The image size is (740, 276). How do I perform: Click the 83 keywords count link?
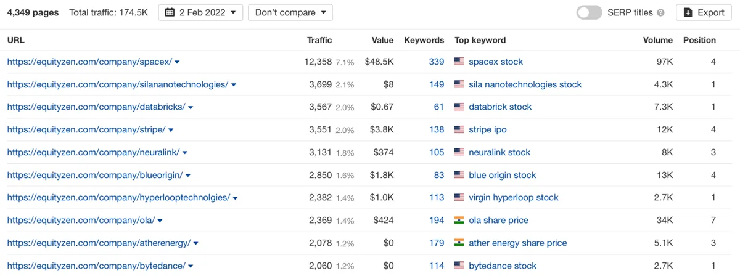(439, 175)
